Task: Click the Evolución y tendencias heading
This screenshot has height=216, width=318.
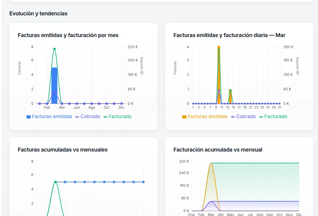Action: pyautogui.click(x=38, y=14)
